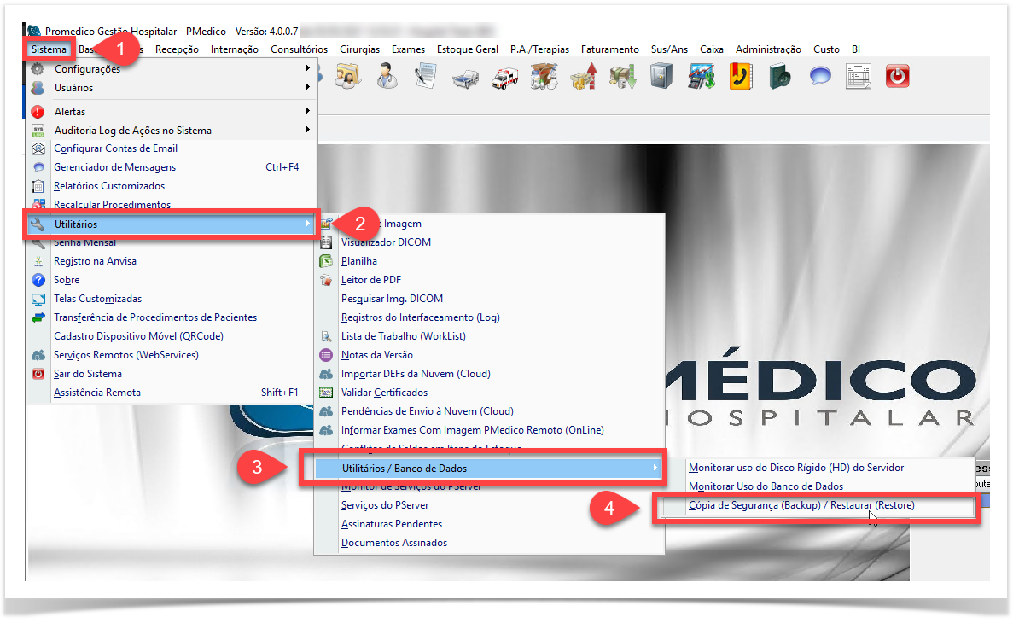The width and height of the screenshot is (1019, 623).
Task: Open the hospital bed toolbar icon
Action: tap(465, 78)
